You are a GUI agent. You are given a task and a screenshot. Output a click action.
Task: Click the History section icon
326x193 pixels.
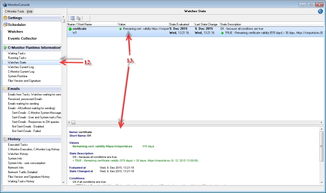pos(5,139)
